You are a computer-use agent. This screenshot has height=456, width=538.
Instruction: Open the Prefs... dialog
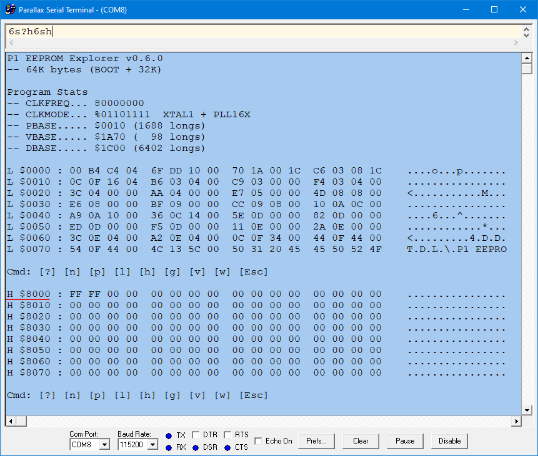point(316,441)
